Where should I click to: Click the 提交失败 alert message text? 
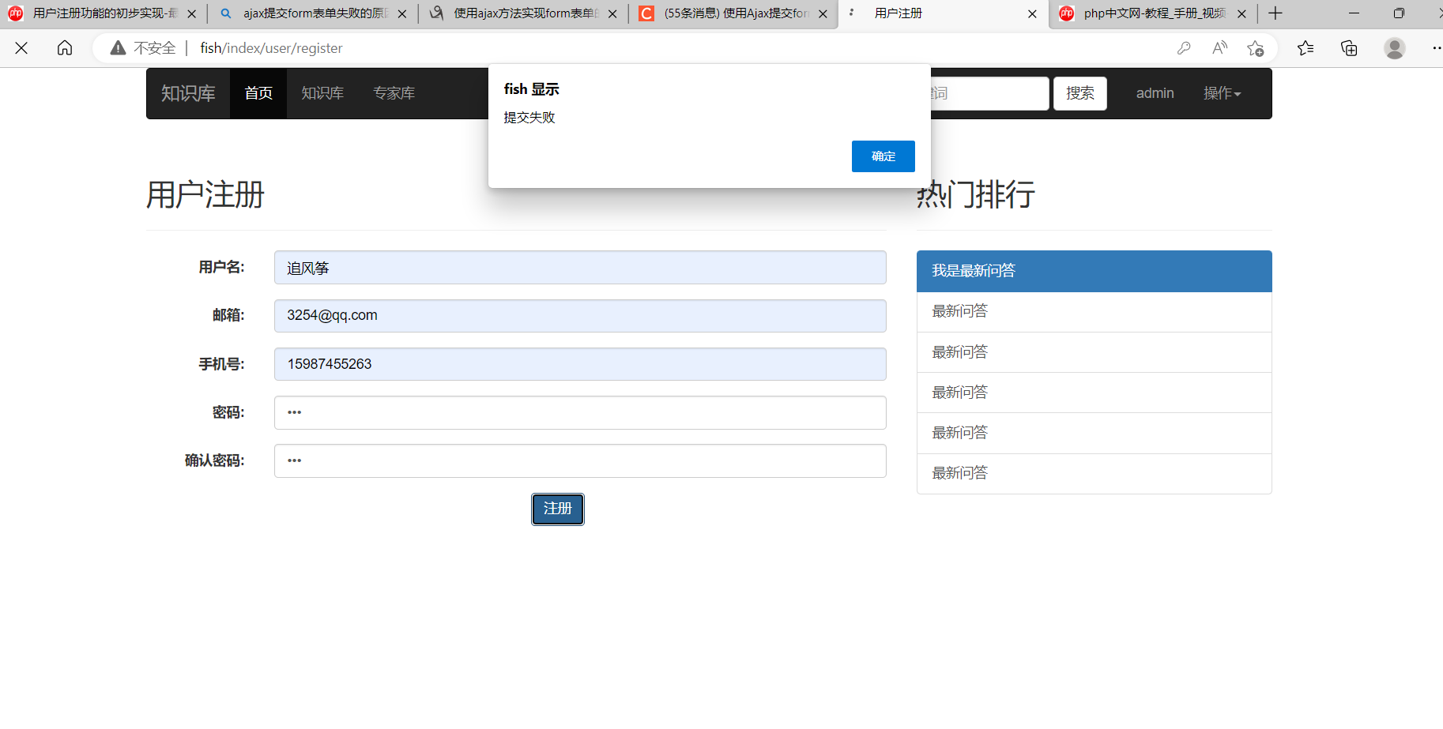[529, 117]
